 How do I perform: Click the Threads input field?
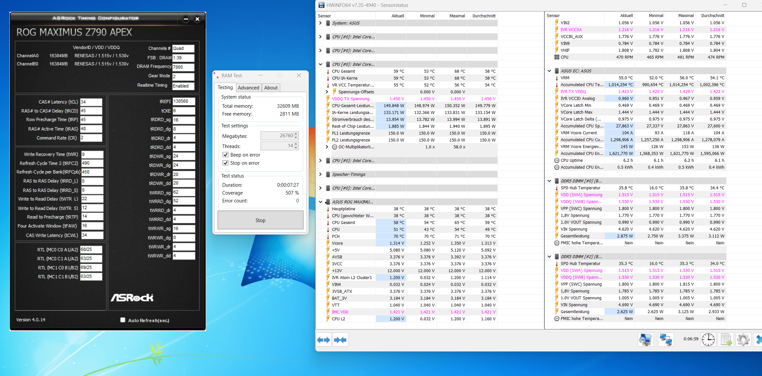coord(277,146)
